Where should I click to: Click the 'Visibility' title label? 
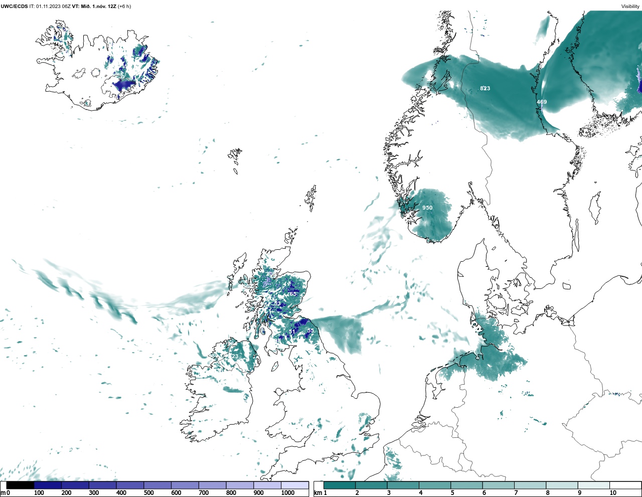[630, 7]
